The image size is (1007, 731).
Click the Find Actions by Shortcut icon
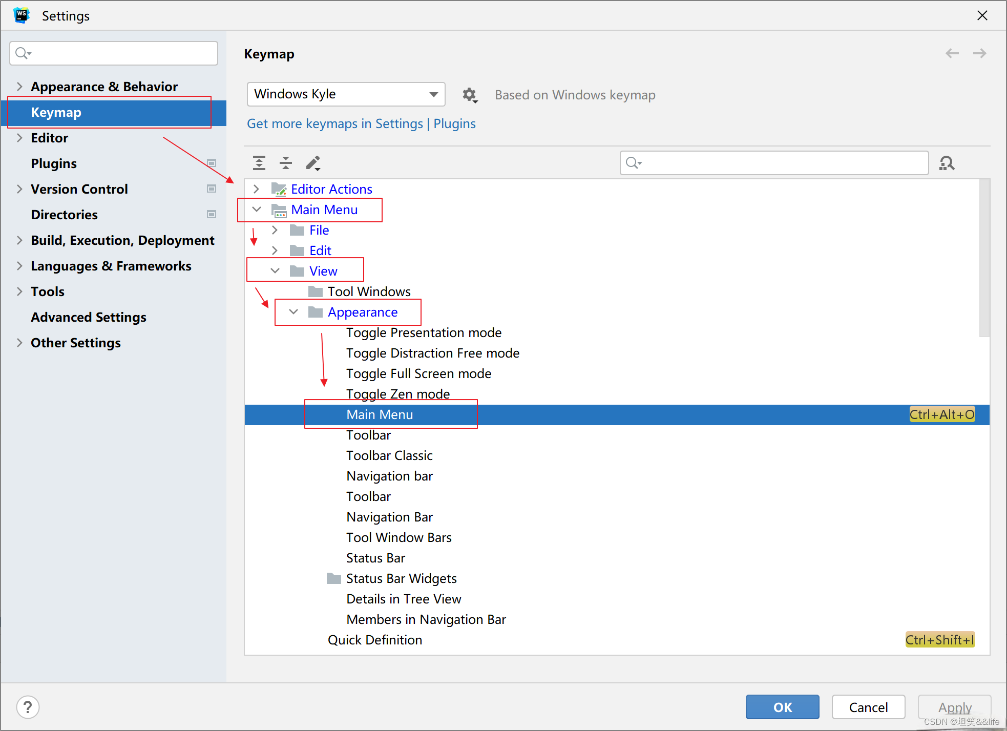tap(947, 163)
